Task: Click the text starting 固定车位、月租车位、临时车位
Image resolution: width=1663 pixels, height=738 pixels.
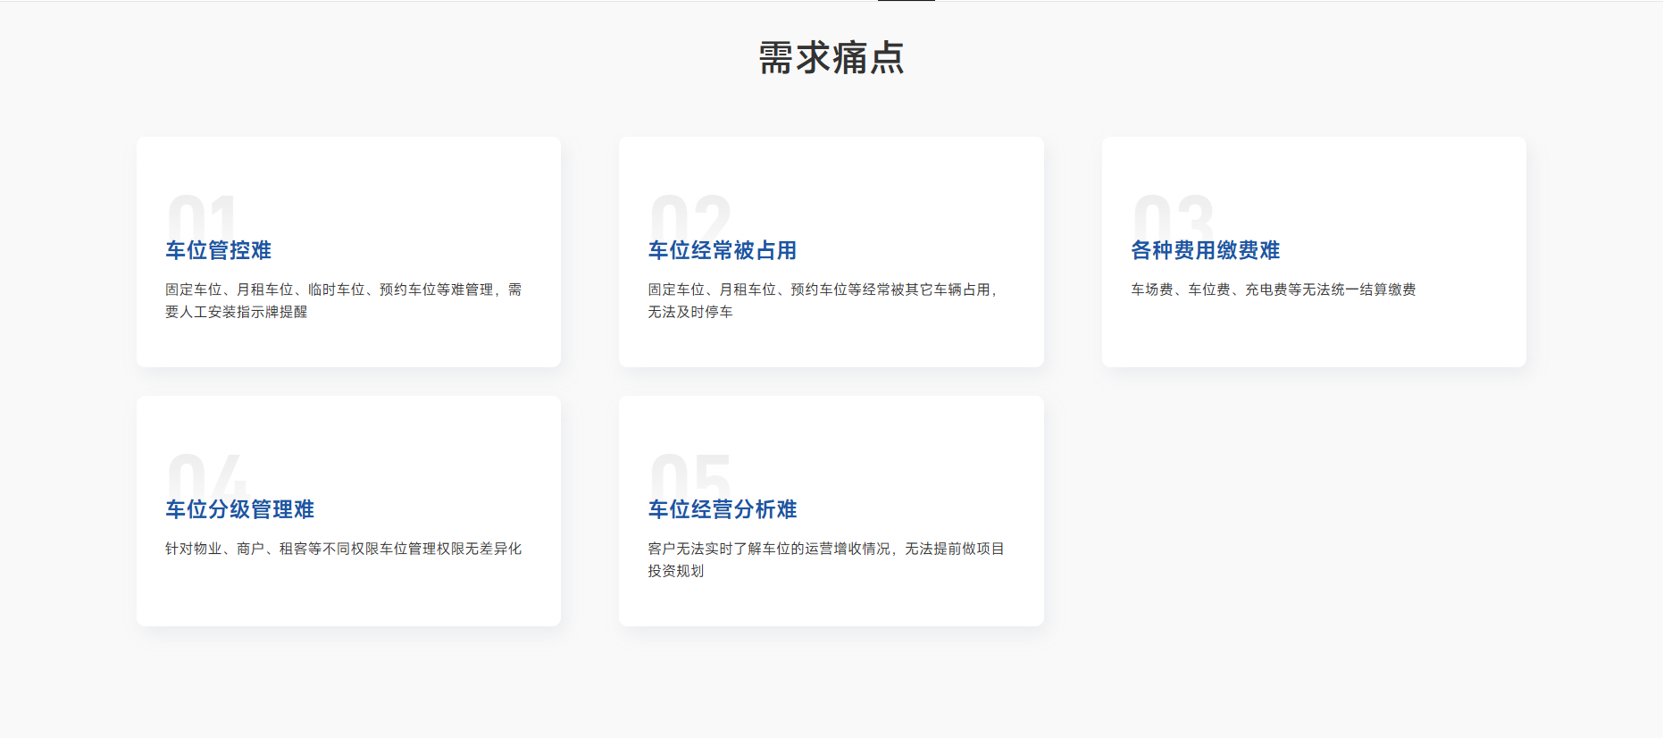Action: (x=343, y=289)
